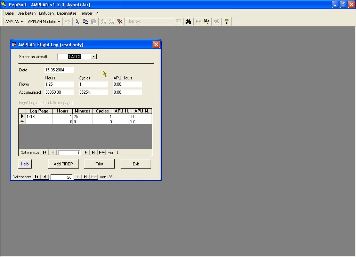The height and width of the screenshot is (257, 356).
Task: Click the remove filter/sort icon
Action: click(x=120, y=22)
